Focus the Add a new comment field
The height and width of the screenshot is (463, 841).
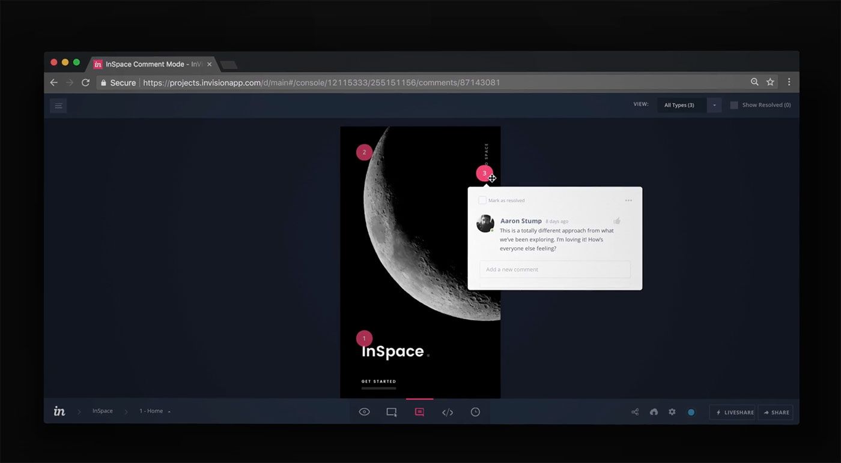[x=555, y=269]
